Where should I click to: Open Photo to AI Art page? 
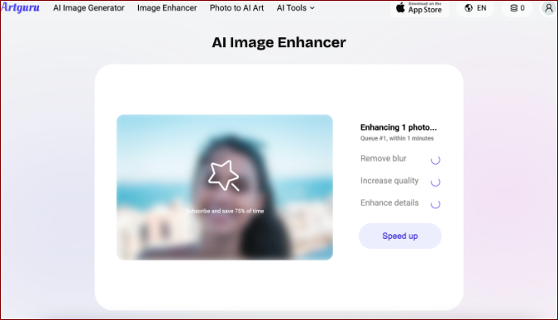236,7
